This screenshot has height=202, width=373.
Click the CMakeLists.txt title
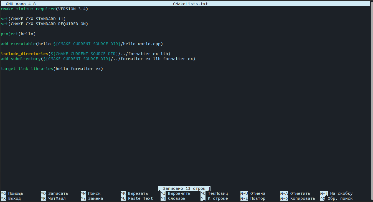click(x=190, y=4)
